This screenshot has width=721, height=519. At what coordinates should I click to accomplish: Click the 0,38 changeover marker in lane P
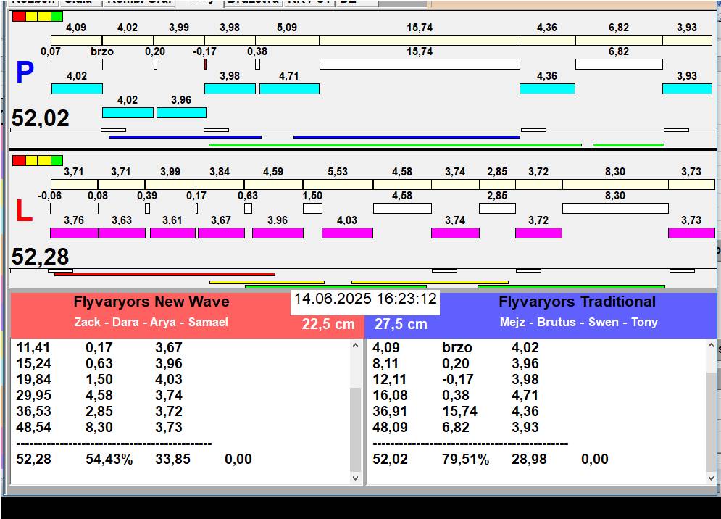click(x=257, y=64)
